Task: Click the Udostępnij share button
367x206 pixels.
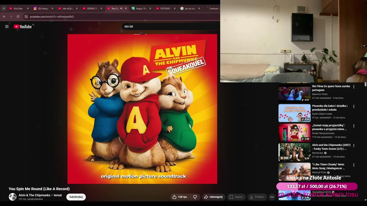Action: tap(213, 197)
